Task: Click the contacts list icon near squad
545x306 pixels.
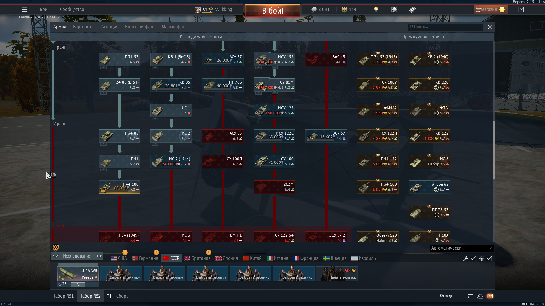Action: [470, 296]
